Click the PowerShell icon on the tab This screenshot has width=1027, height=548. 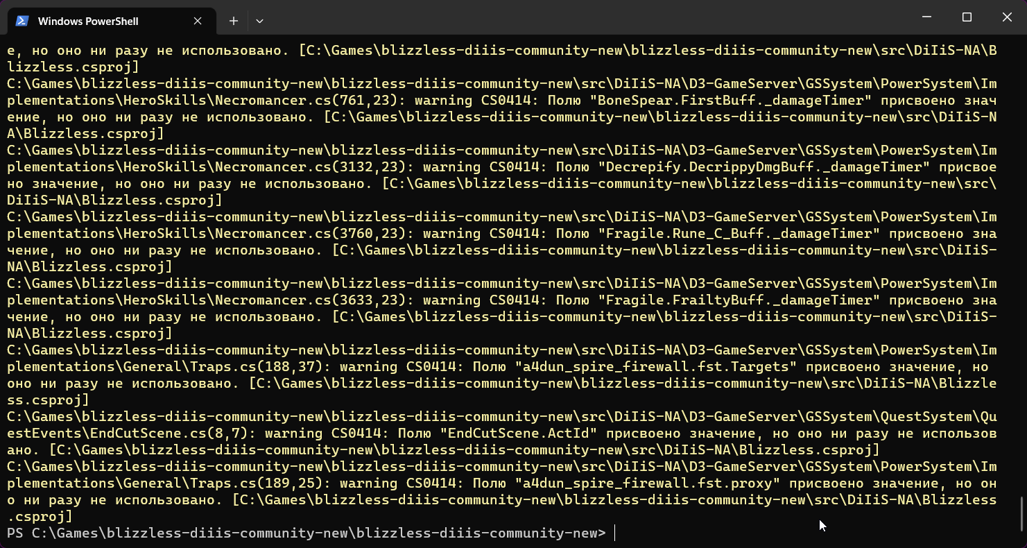[x=21, y=21]
